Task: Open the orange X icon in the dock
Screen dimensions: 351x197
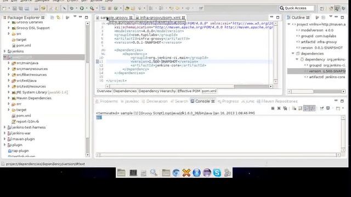Action: pos(186,173)
